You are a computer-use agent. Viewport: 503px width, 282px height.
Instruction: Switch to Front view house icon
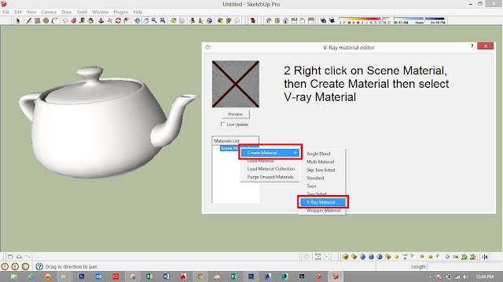285,21
